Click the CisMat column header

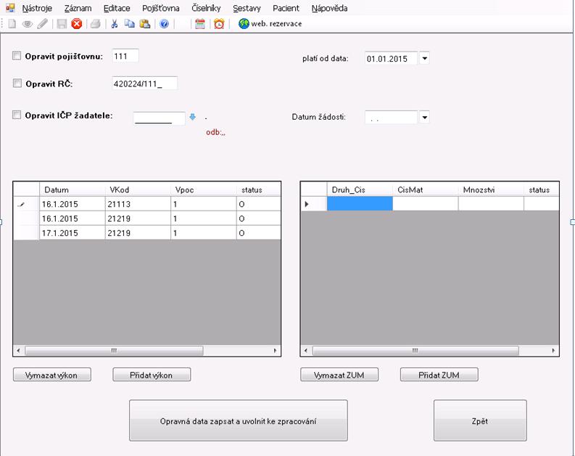425,190
